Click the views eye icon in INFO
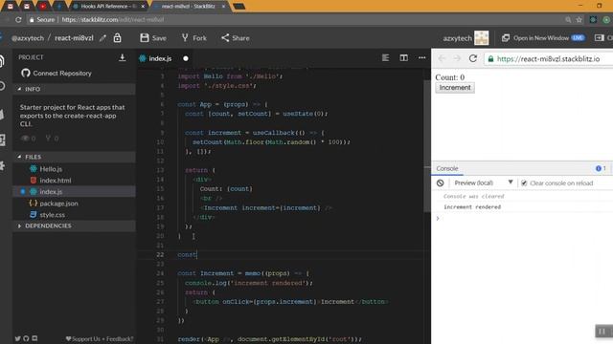 click(25, 138)
